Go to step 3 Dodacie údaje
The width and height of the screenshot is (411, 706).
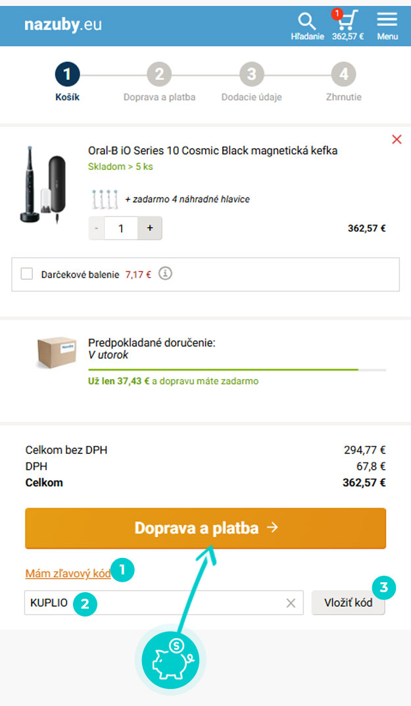pyautogui.click(x=252, y=84)
